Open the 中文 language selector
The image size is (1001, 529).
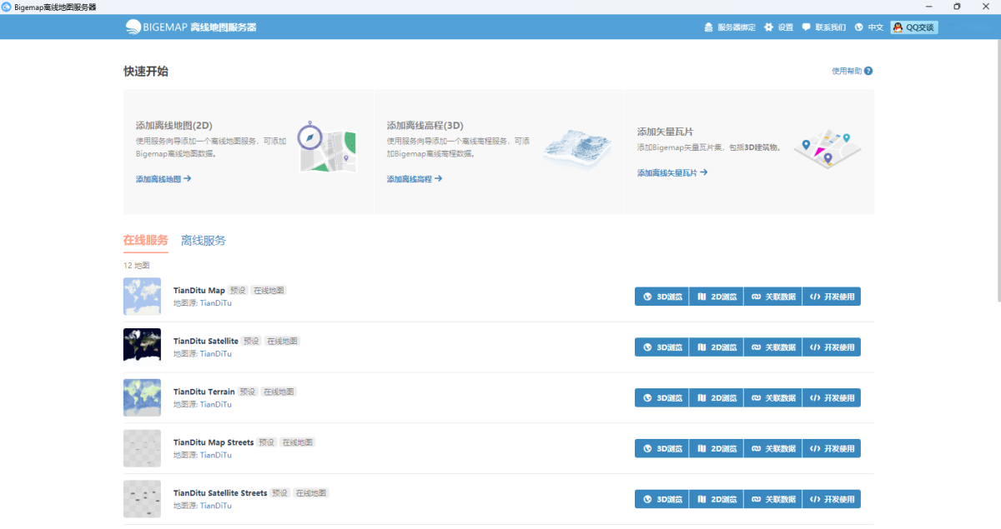pyautogui.click(x=869, y=27)
